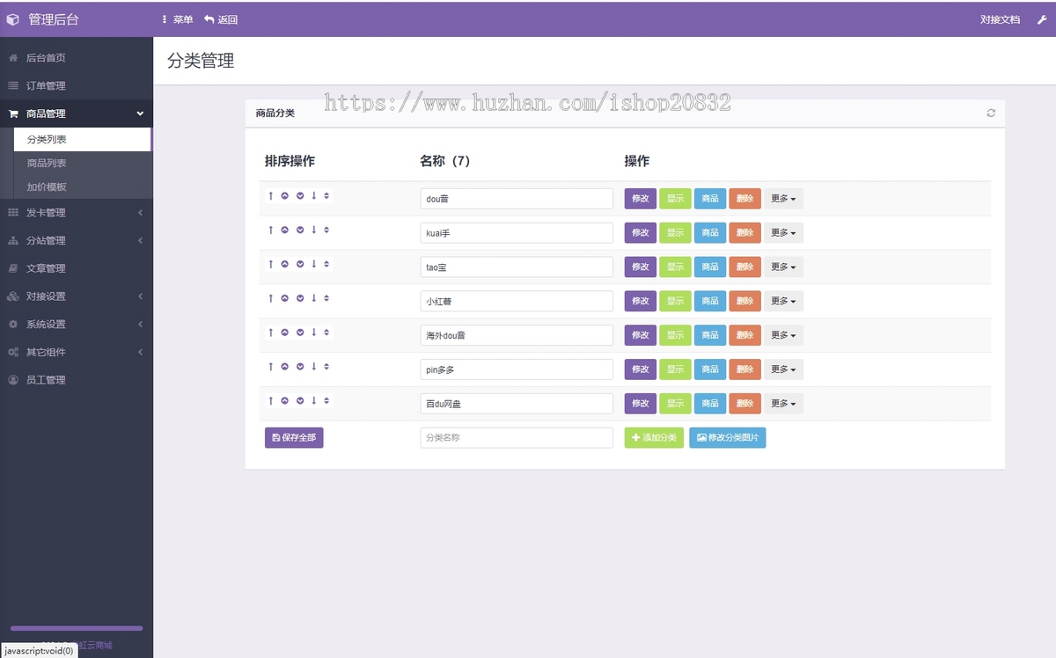
Task: Move 海外dou音 row up one with circle-up icon
Action: [285, 333]
